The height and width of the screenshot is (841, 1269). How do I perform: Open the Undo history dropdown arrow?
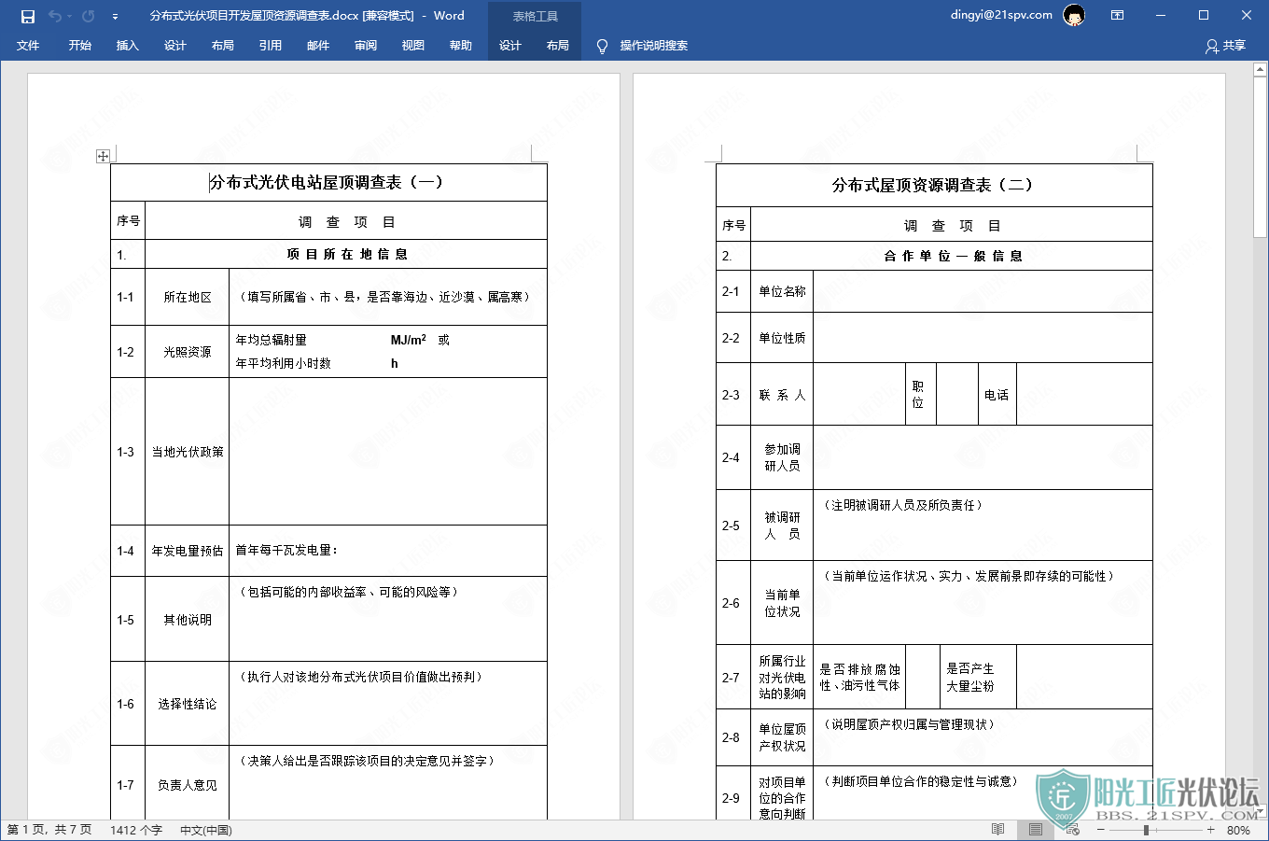point(69,16)
